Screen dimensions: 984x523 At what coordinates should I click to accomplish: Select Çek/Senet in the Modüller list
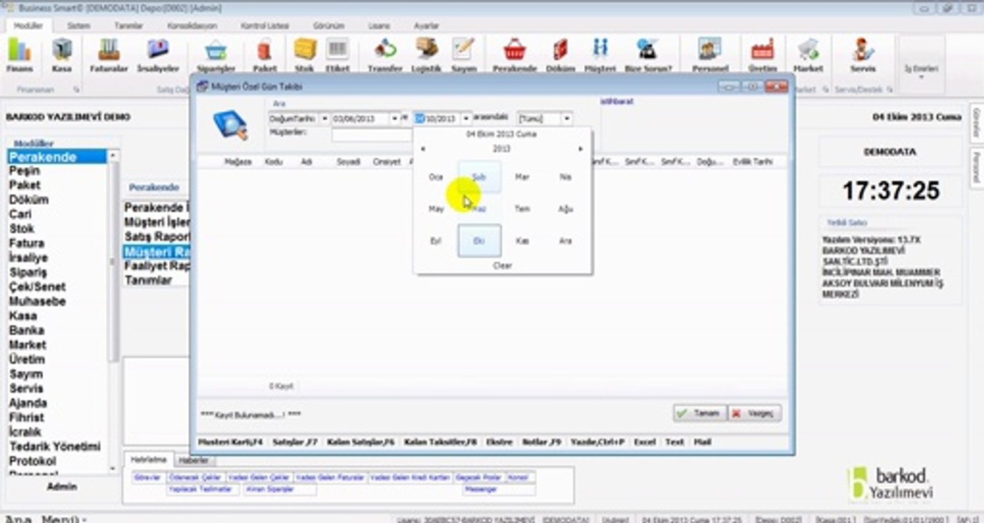(x=37, y=287)
